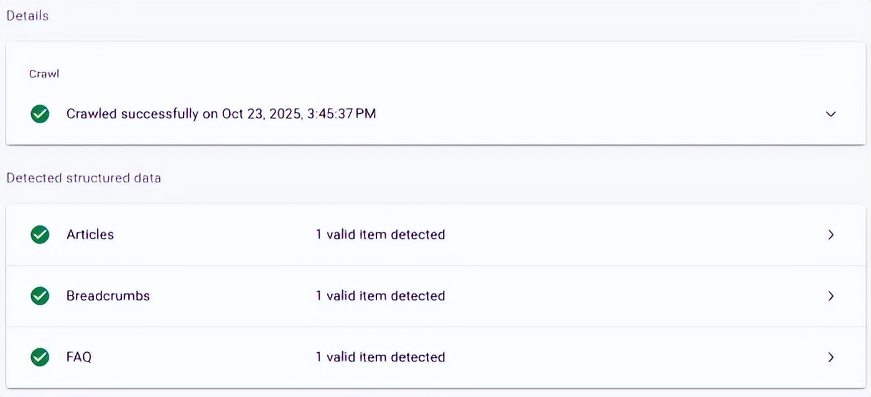Click the green check icon beside Crawled successfully

click(40, 114)
